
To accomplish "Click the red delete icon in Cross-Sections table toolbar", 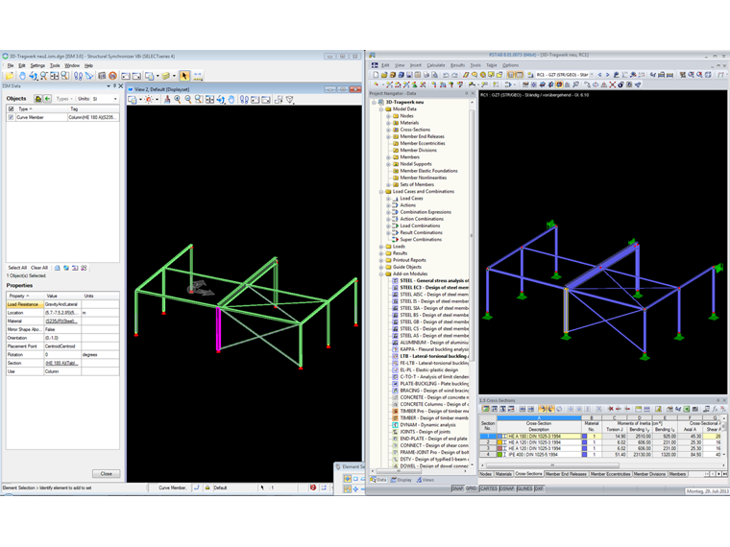I will pyautogui.click(x=610, y=409).
